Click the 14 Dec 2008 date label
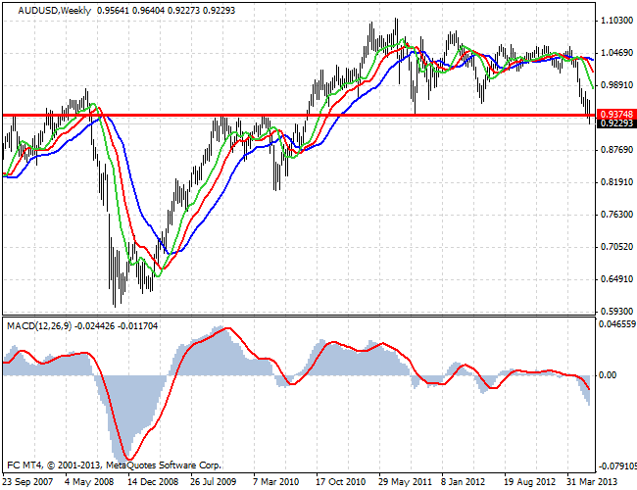 (153, 482)
